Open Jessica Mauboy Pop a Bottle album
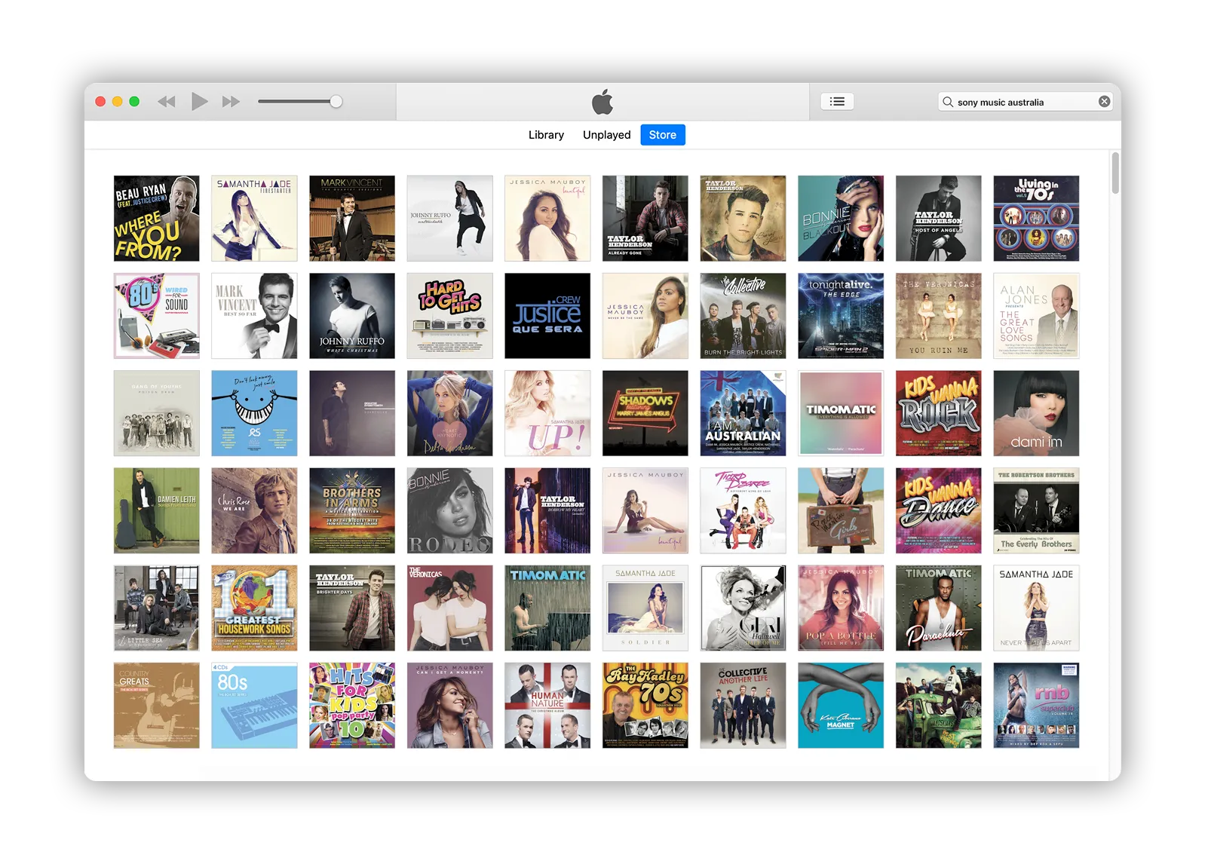The width and height of the screenshot is (1205, 864). pos(841,608)
